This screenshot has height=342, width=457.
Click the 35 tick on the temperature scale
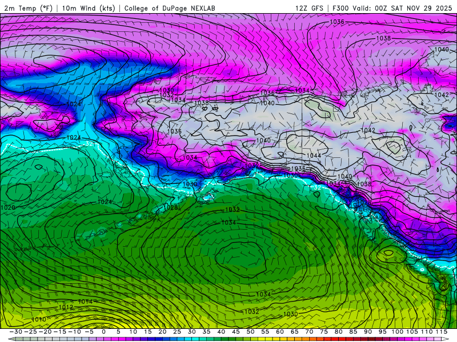(x=206, y=332)
